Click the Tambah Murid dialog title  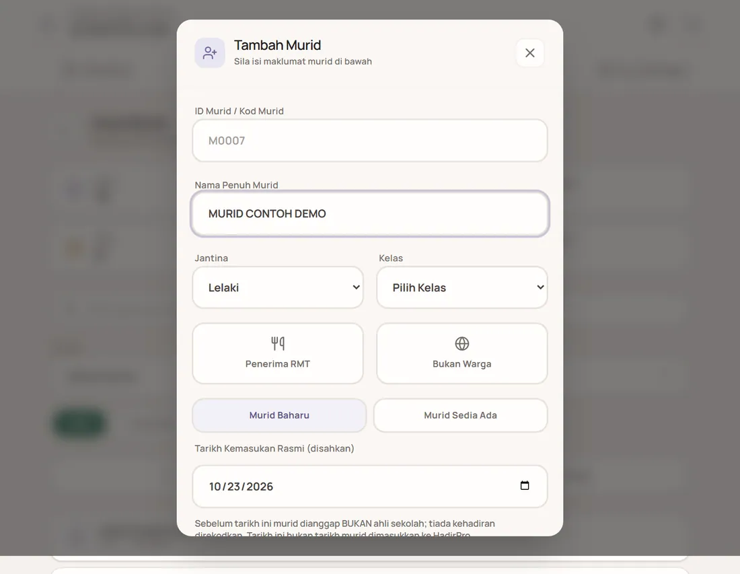tap(277, 45)
